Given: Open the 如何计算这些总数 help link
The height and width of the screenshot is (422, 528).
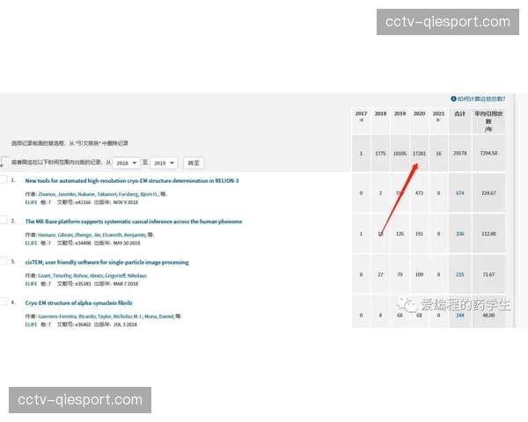Looking at the screenshot, I should point(482,99).
